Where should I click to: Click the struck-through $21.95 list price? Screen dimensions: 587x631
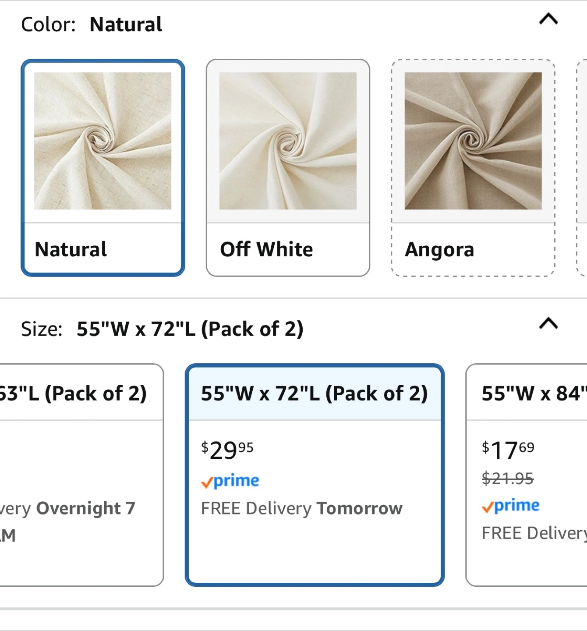[x=508, y=478]
